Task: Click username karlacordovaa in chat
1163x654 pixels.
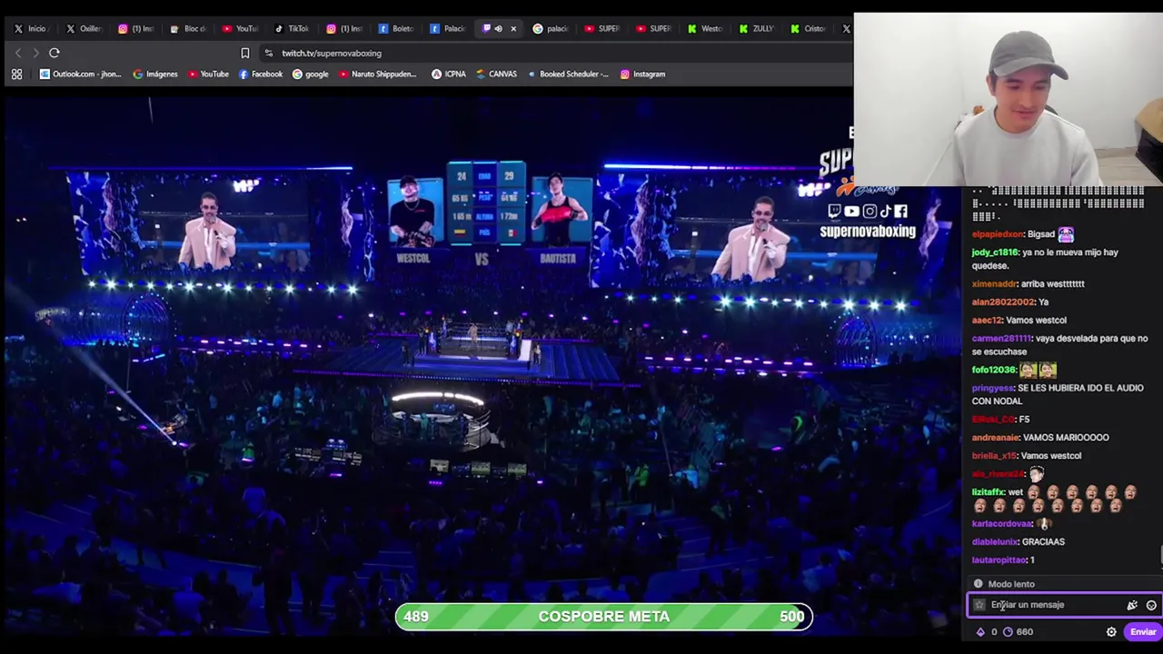Action: (x=1002, y=523)
